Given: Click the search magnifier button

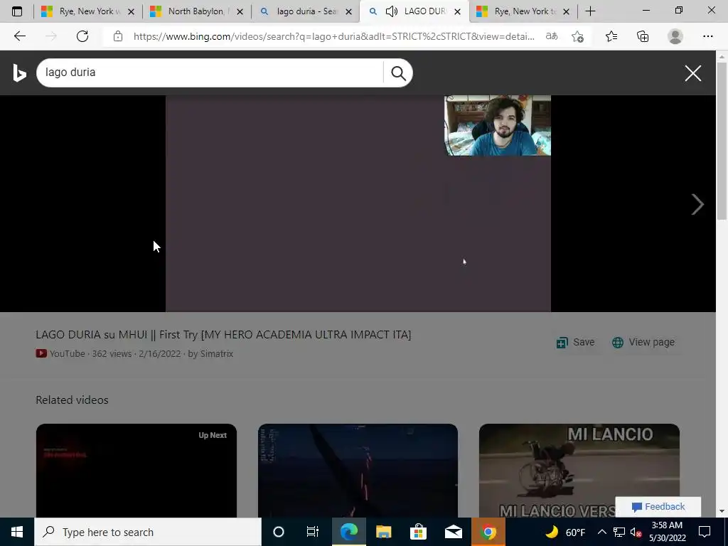Looking at the screenshot, I should (398, 73).
